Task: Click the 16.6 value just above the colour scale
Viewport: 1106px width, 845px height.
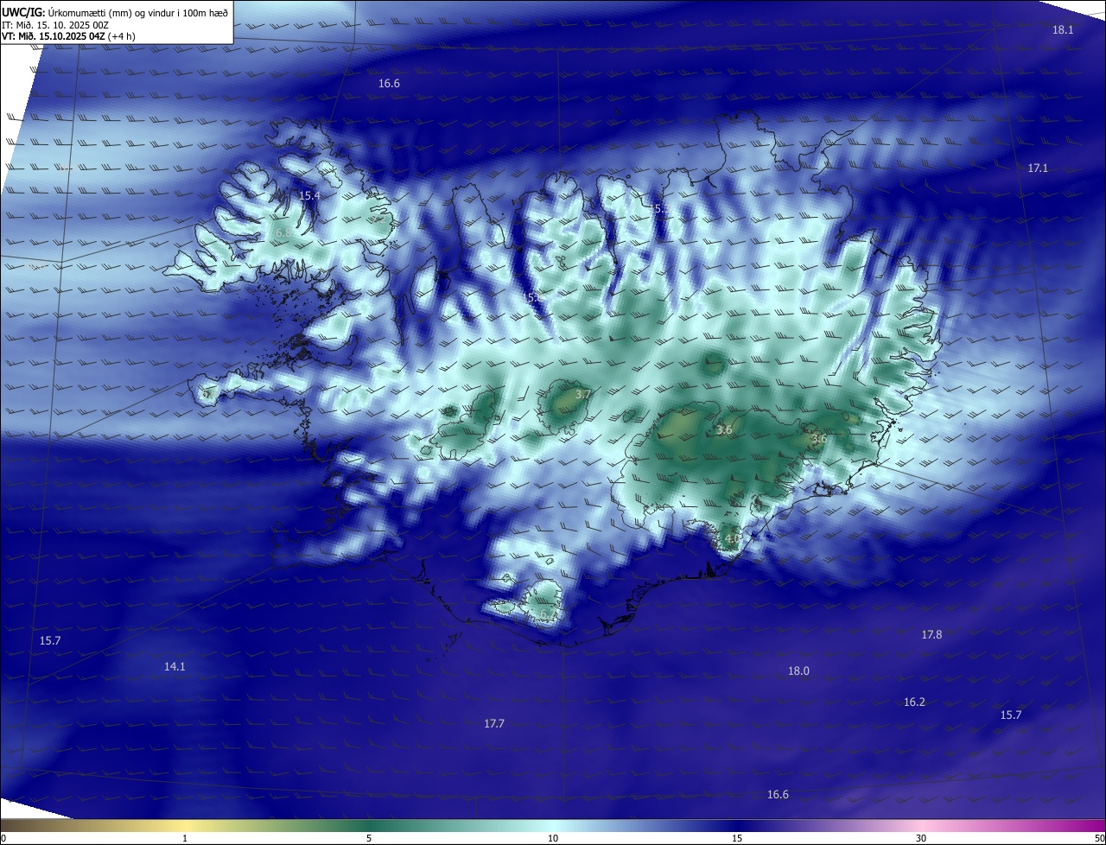Action: (x=778, y=795)
